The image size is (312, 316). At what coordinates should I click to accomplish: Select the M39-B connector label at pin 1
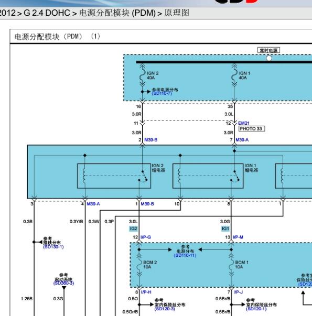[x=147, y=204]
